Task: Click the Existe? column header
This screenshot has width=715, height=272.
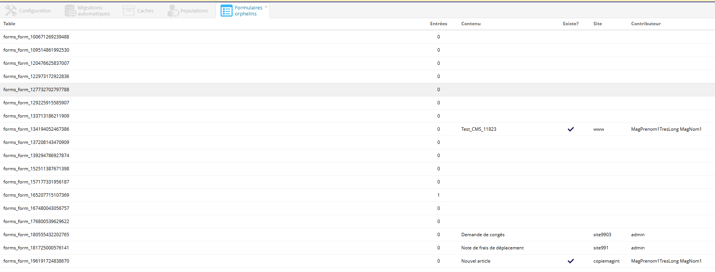Action: click(570, 24)
